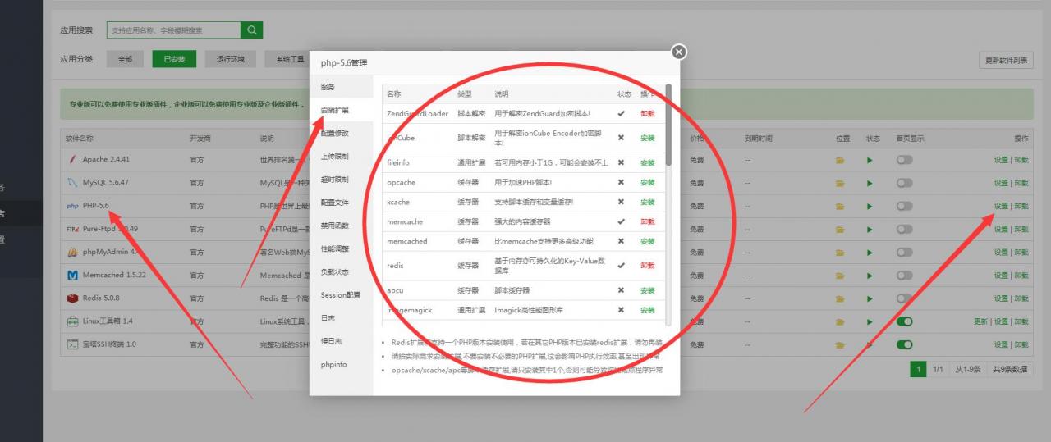Screen dimensions: 1051x442
Task: Open 负载状态 in php dialog sidebar
Action: tap(341, 271)
